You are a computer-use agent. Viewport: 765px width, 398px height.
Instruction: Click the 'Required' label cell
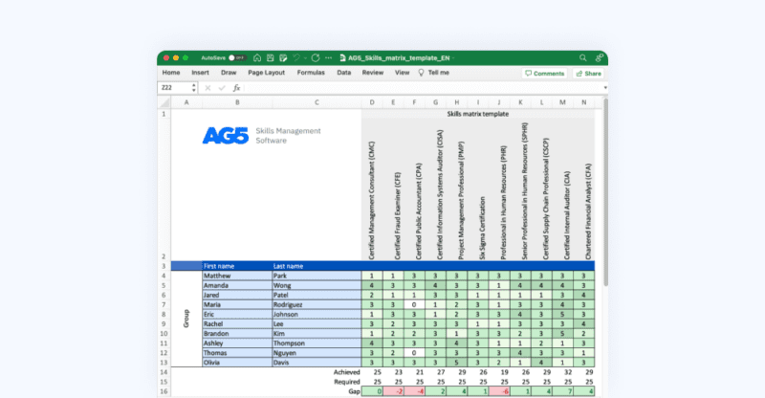click(347, 382)
